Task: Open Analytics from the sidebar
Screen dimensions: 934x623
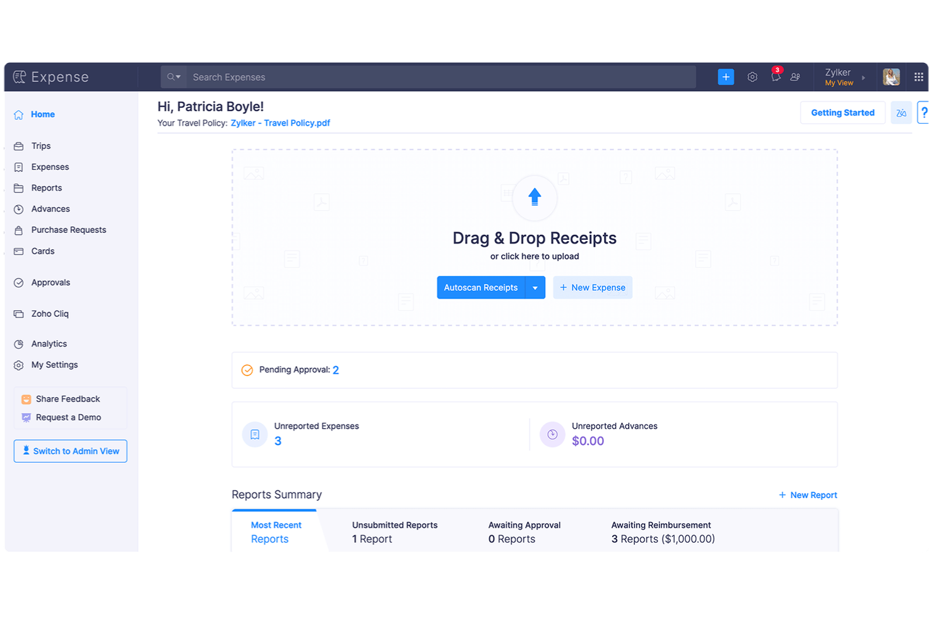Action: pos(48,343)
